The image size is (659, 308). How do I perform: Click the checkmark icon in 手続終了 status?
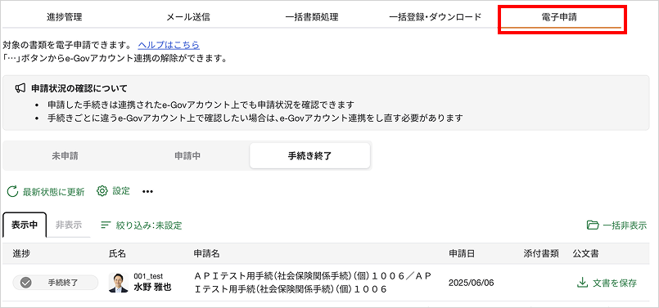[26, 283]
